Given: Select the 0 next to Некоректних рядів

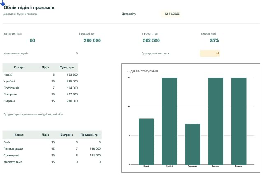Looking at the screenshot, I should pyautogui.click(x=77, y=54).
